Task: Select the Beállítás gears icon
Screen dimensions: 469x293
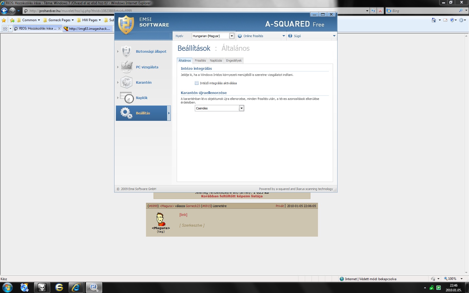Action: [x=126, y=113]
